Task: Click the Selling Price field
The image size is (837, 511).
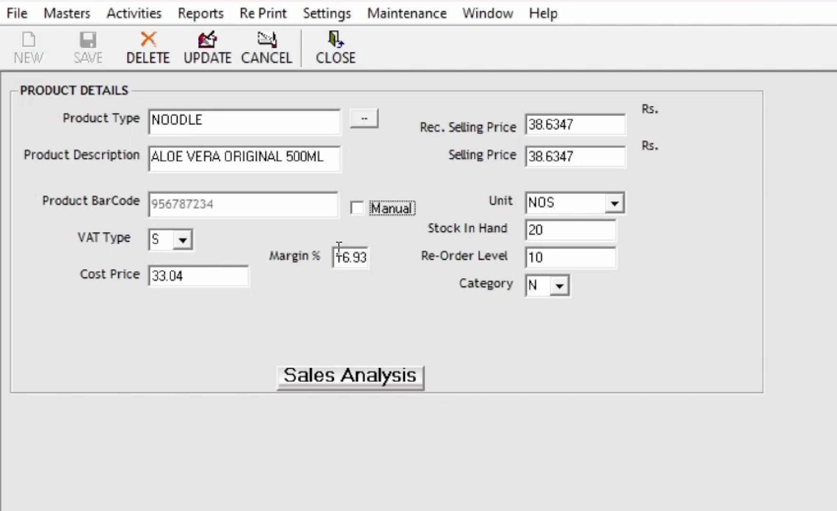Action: 575,157
